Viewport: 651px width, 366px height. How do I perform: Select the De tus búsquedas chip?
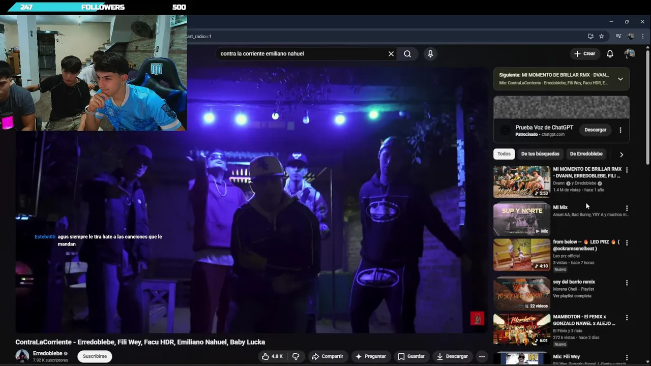540,154
